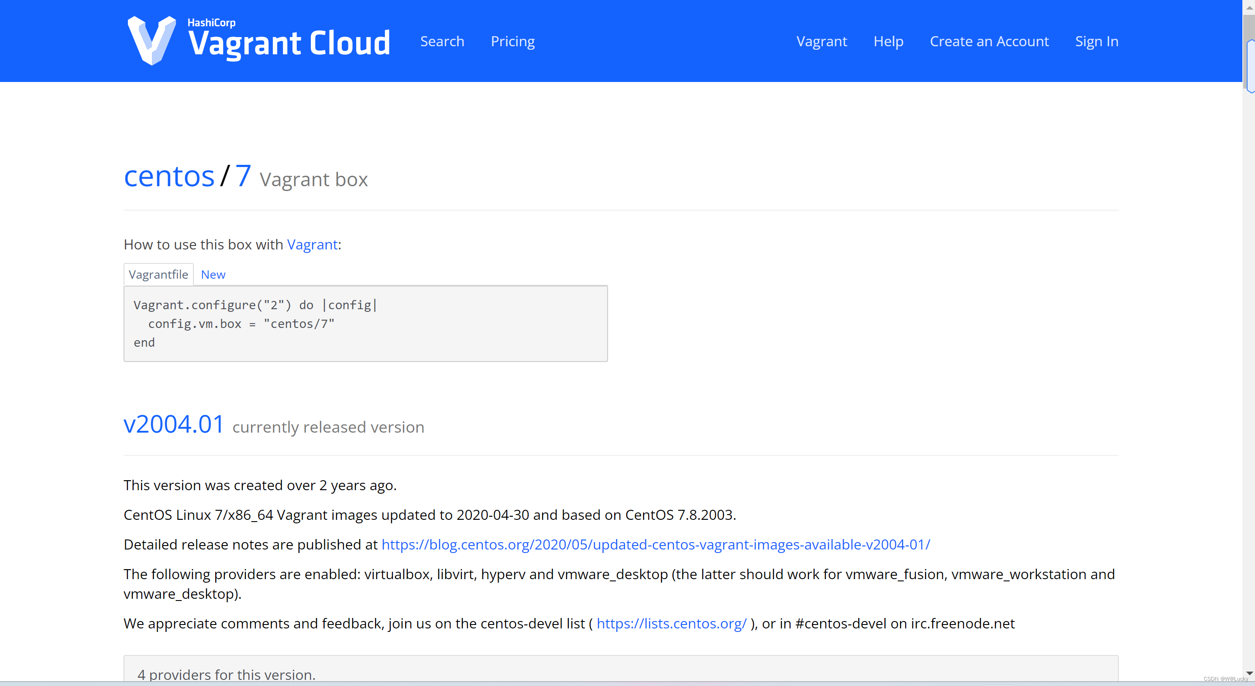Open version v2004.01 link
This screenshot has height=686, width=1255.
pyautogui.click(x=174, y=423)
